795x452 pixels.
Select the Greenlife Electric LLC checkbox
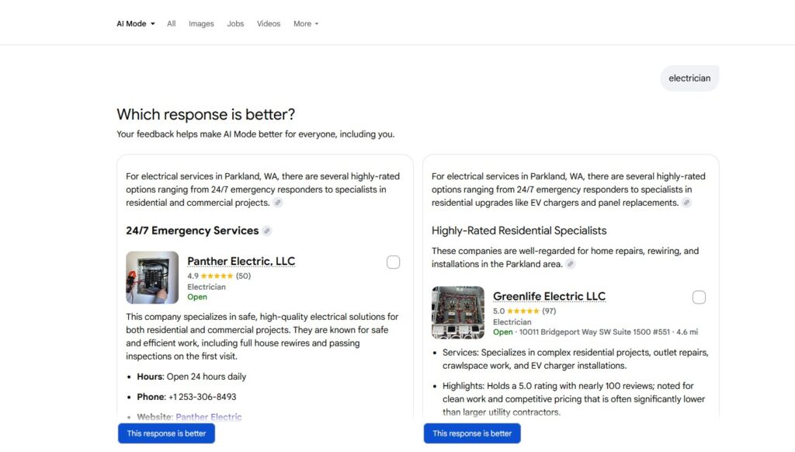(699, 297)
